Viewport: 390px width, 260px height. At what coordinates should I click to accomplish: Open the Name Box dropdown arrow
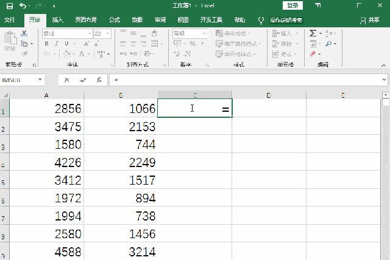click(x=40, y=80)
